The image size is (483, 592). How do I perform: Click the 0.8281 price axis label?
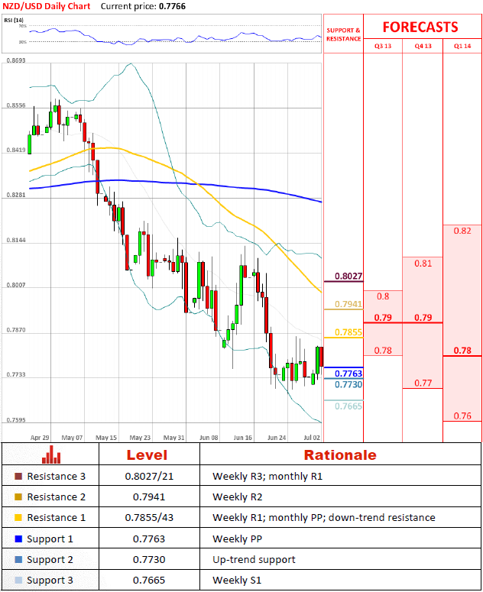(x=16, y=196)
